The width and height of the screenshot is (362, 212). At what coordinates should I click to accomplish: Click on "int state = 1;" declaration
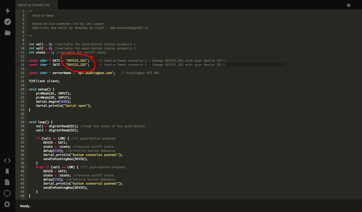pyautogui.click(x=41, y=52)
